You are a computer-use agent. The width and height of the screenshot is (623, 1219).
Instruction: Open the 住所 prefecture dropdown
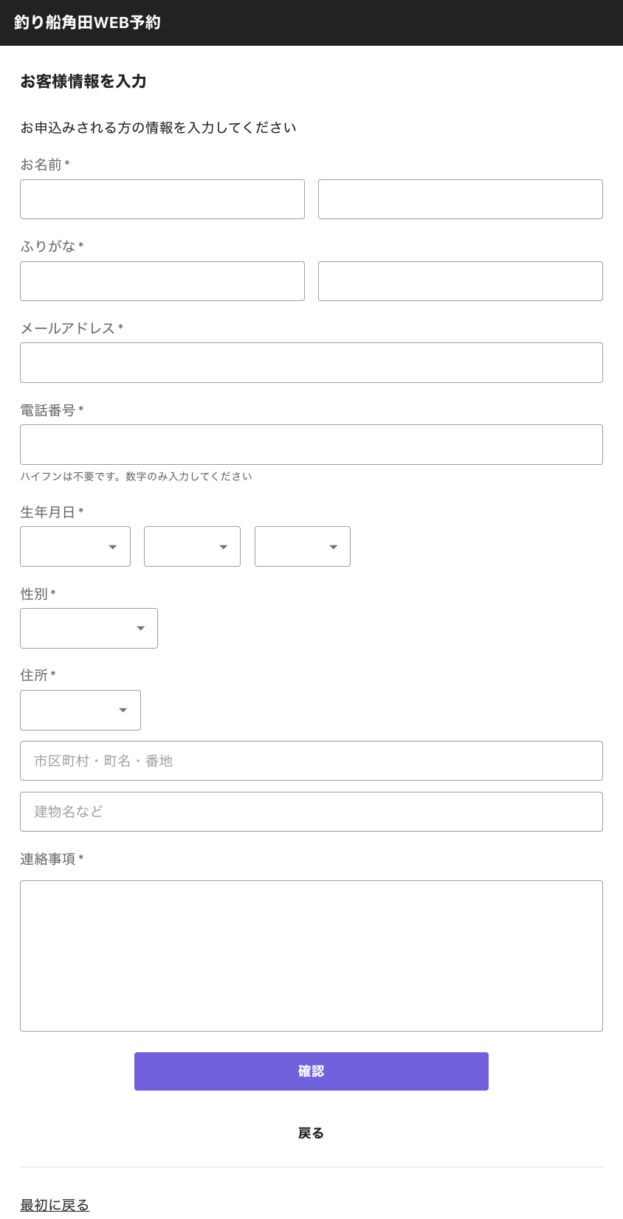click(x=80, y=711)
